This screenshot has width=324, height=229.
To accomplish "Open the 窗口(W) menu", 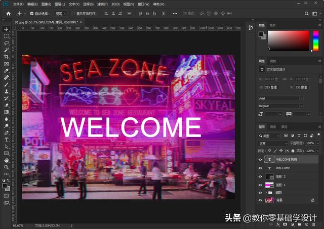I will [x=143, y=4].
